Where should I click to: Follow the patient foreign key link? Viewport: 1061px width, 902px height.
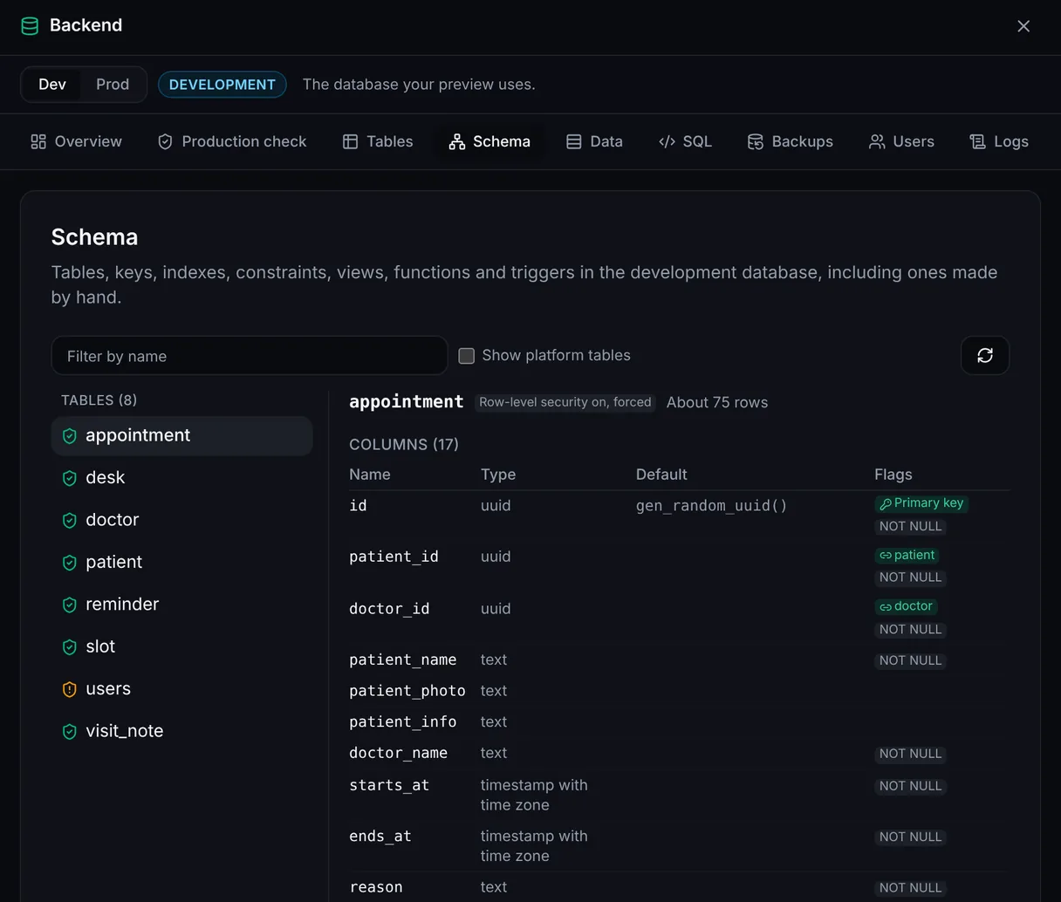pos(907,555)
